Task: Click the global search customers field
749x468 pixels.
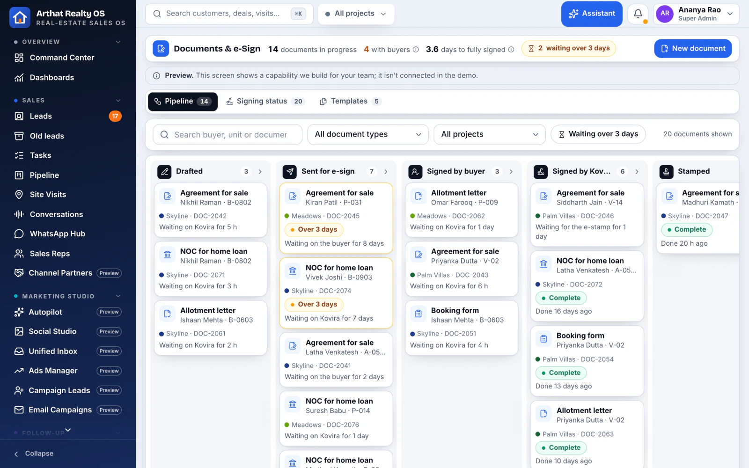Action: [x=229, y=14]
